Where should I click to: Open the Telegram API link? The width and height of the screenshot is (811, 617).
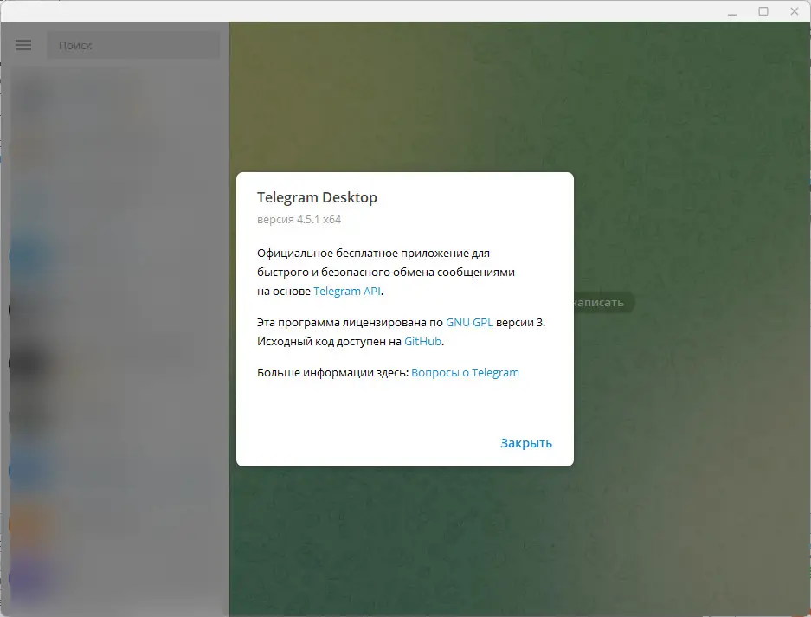coord(347,291)
